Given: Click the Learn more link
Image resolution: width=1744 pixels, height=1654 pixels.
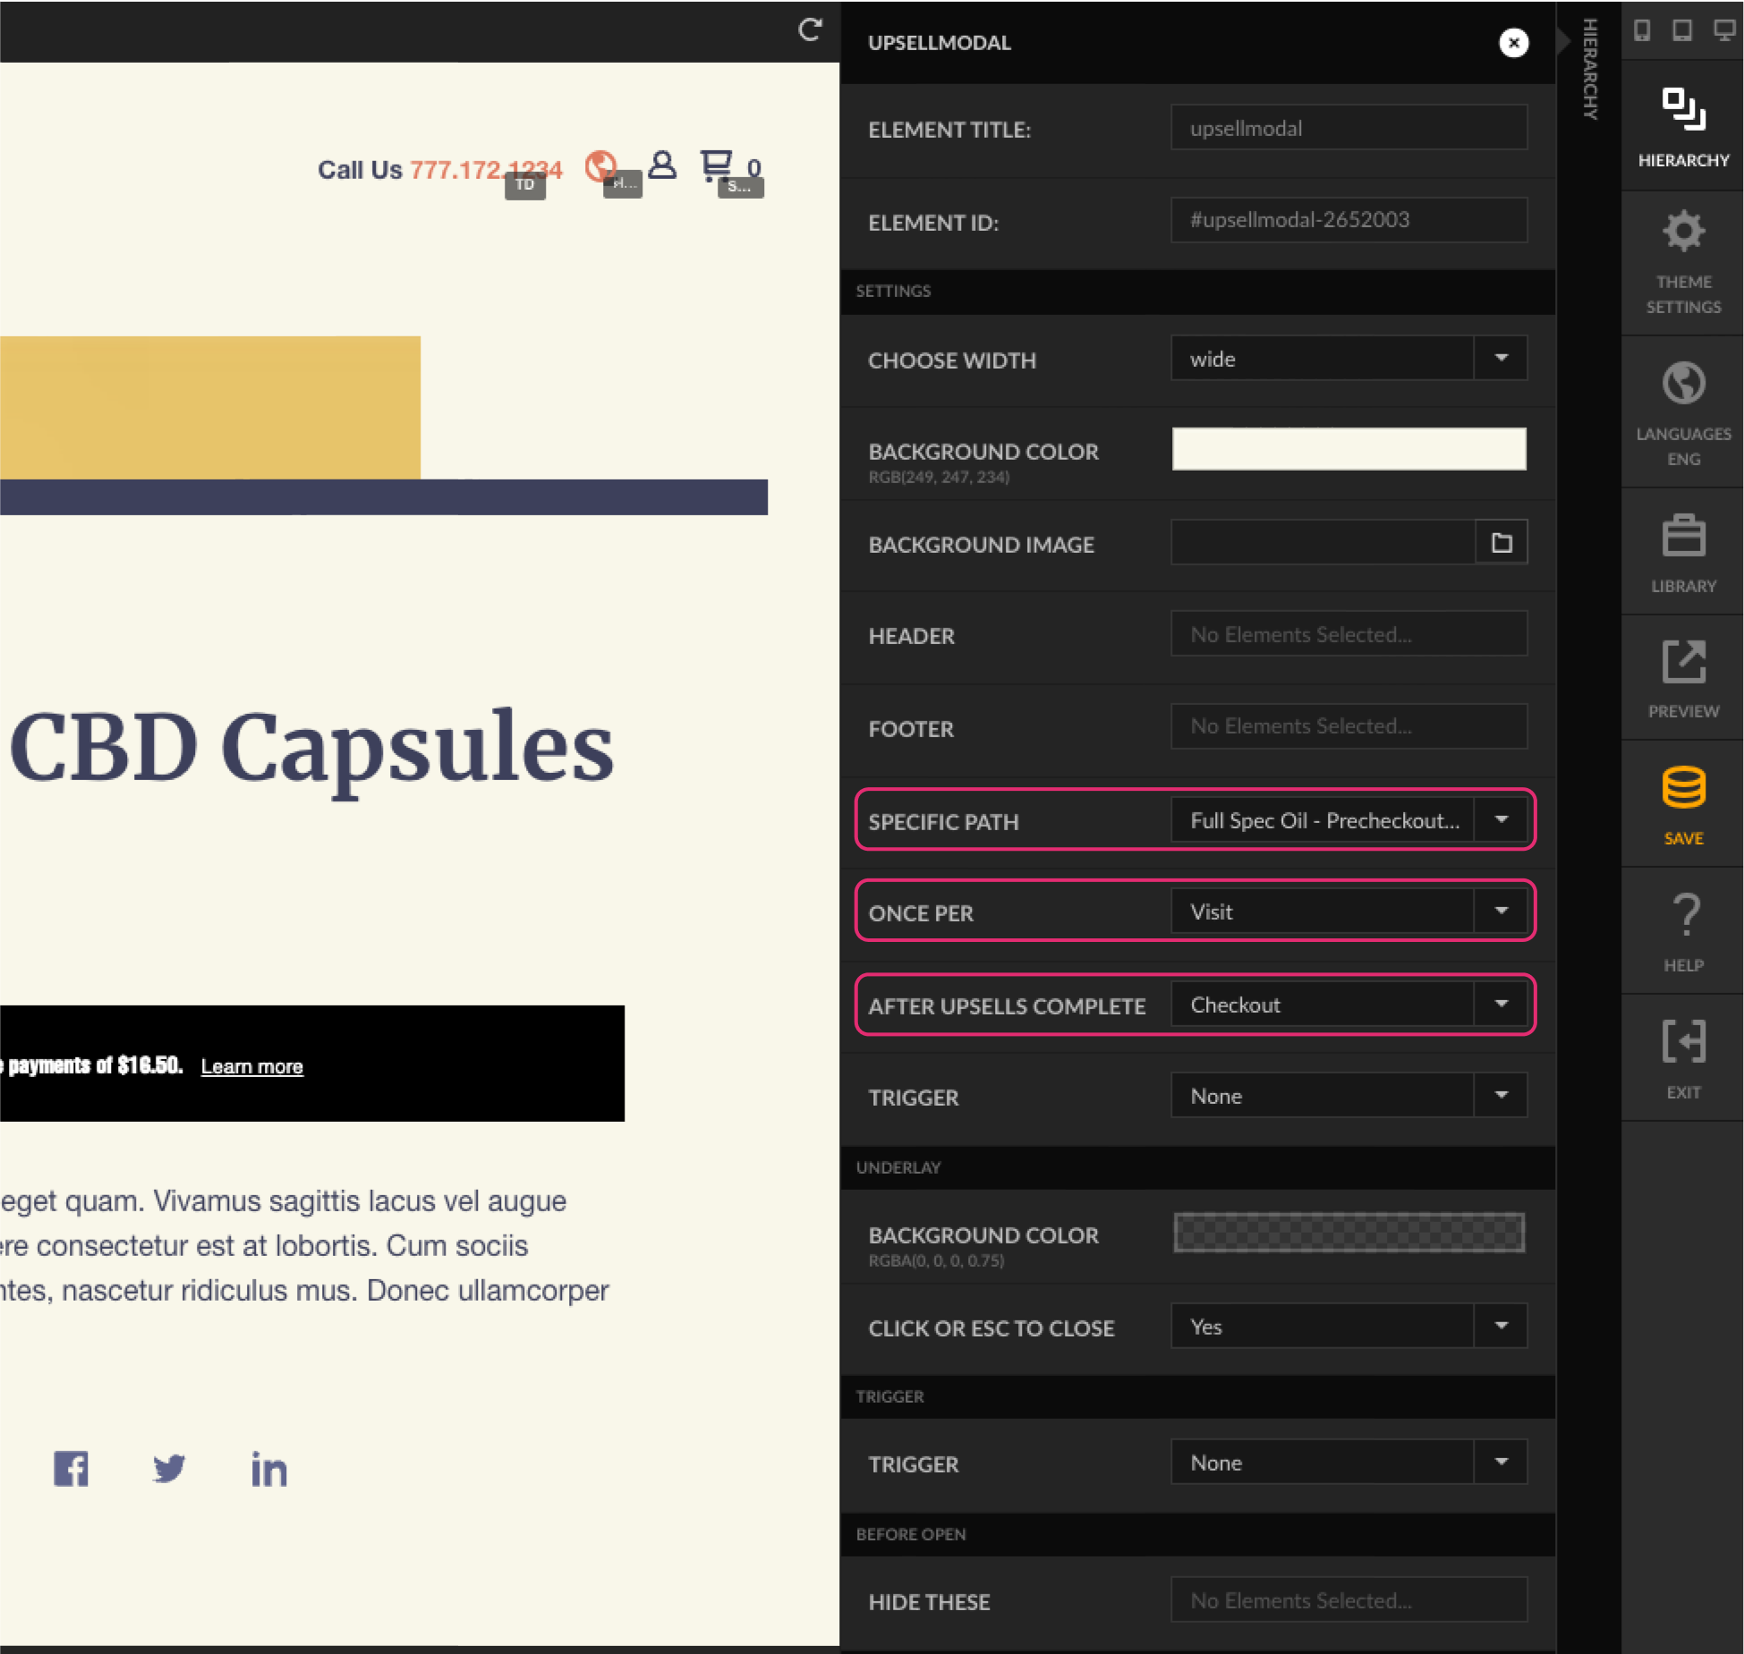Looking at the screenshot, I should [252, 1066].
